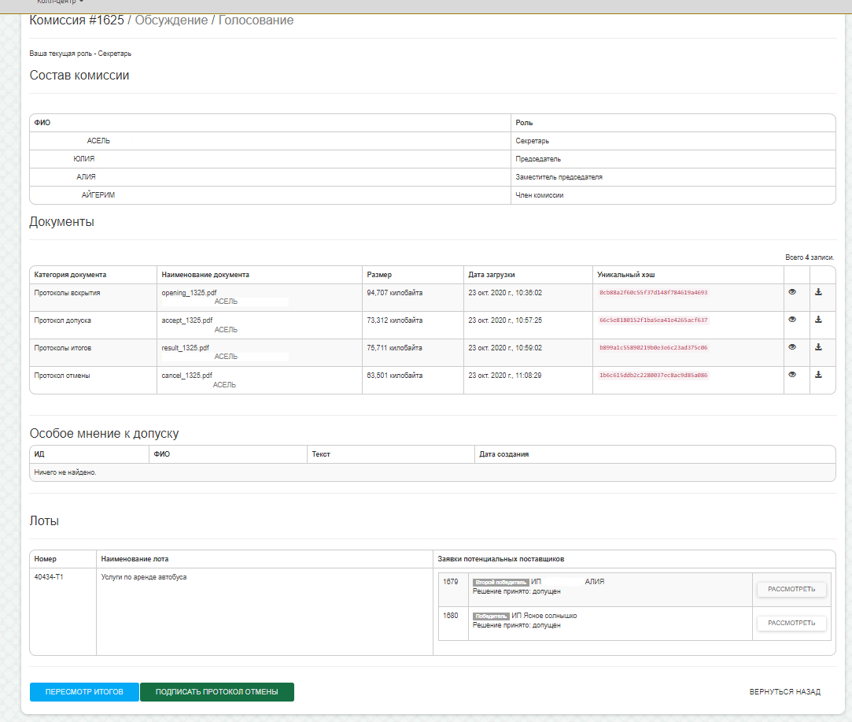Image resolution: width=852 pixels, height=722 pixels.
Task: Click the Победитель badge
Action: click(490, 616)
